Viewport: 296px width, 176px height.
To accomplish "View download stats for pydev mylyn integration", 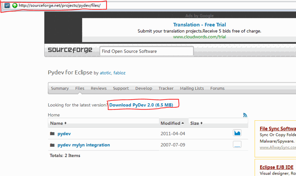I will tap(237, 144).
